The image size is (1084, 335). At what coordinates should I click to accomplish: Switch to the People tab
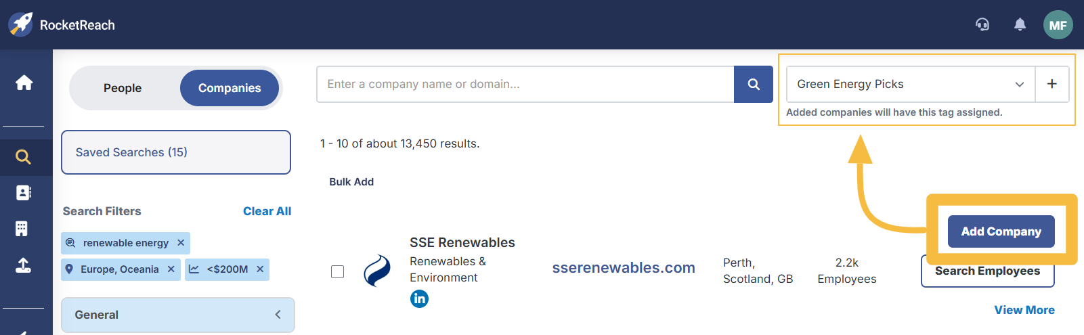click(x=123, y=88)
